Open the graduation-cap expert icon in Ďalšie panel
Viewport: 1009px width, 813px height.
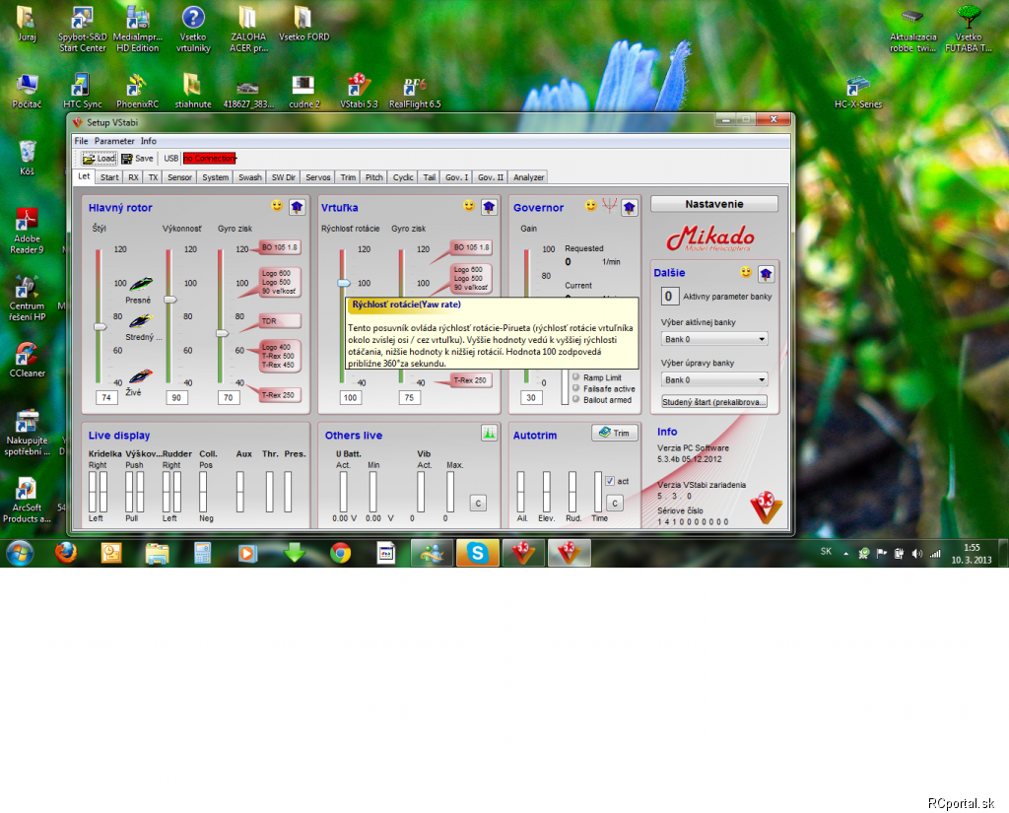pyautogui.click(x=766, y=274)
